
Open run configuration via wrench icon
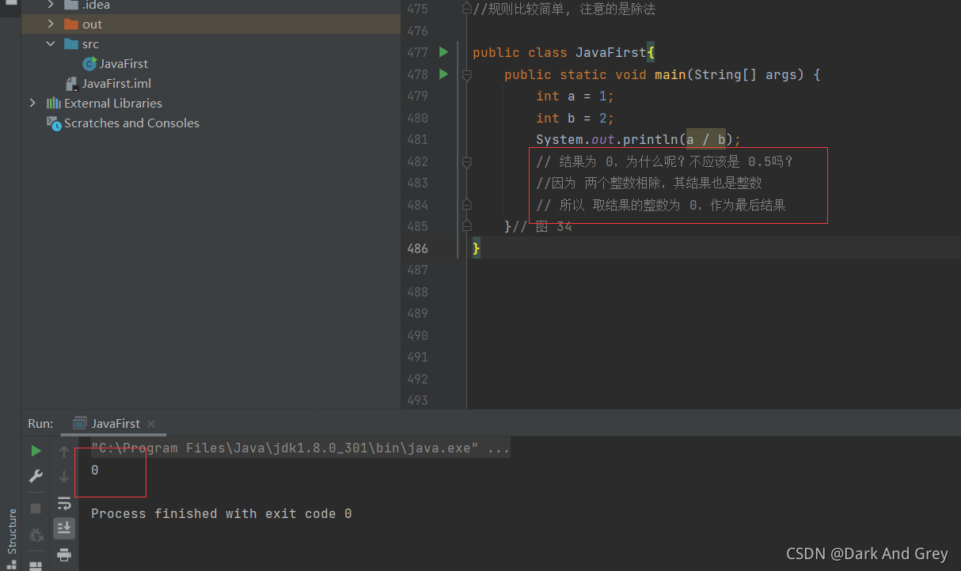click(36, 476)
